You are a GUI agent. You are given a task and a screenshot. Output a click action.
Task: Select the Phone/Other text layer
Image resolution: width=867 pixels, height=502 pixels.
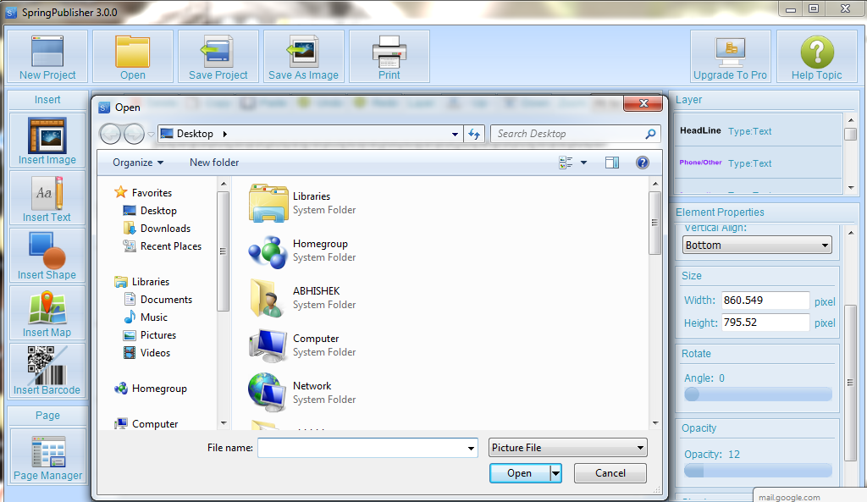[x=758, y=163]
